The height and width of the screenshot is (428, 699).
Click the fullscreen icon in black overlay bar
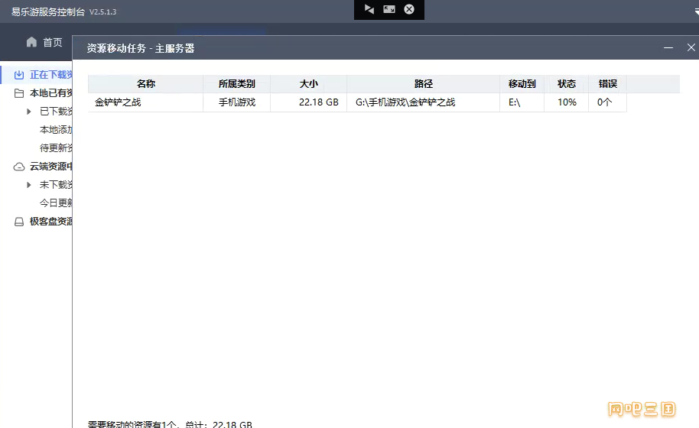tap(389, 9)
